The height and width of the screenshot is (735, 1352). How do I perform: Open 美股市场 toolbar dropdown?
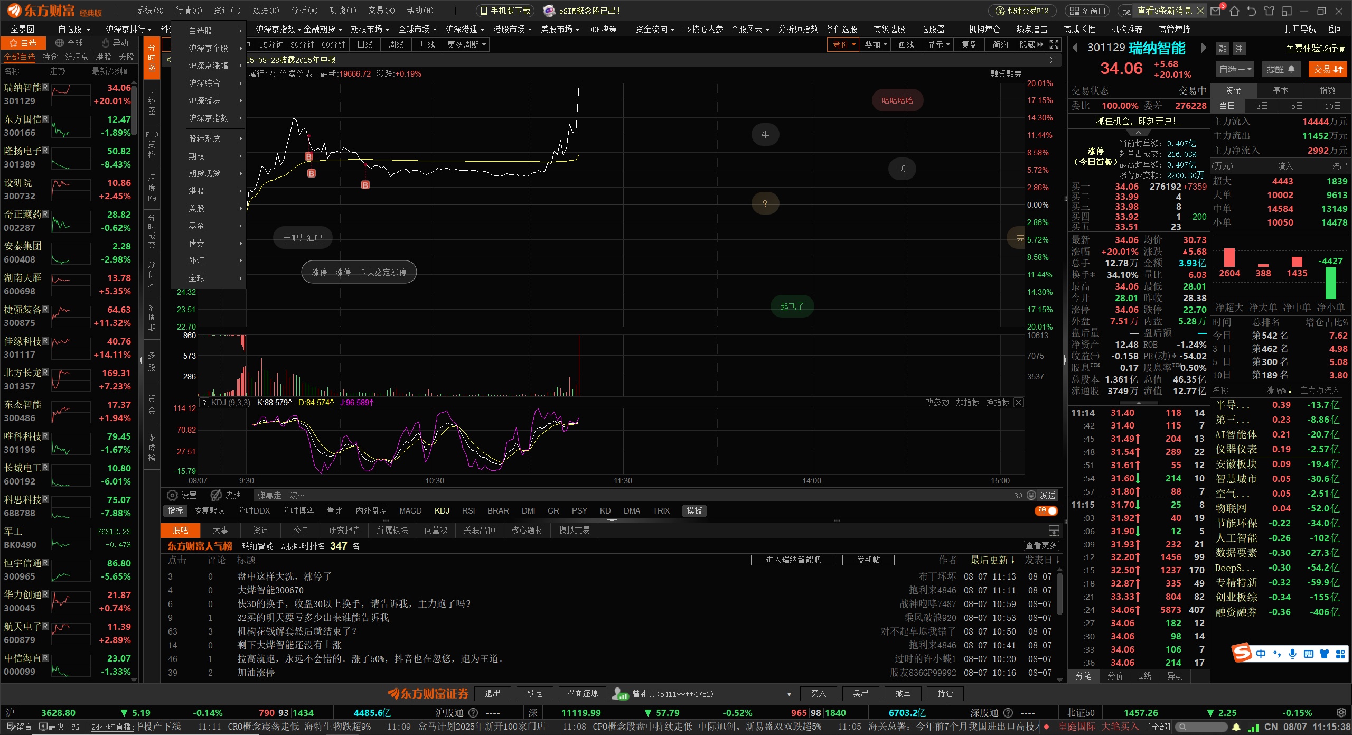pos(560,29)
